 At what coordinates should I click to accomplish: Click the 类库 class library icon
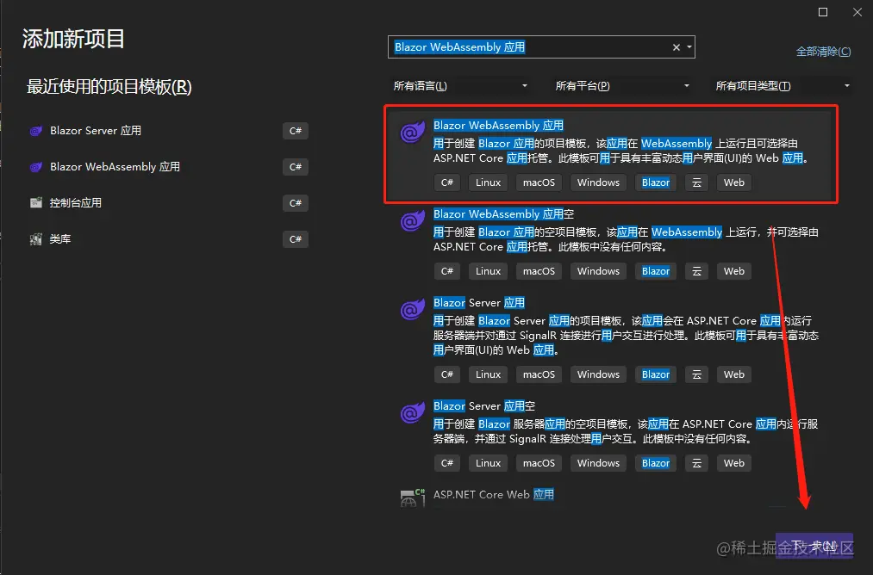[x=36, y=239]
